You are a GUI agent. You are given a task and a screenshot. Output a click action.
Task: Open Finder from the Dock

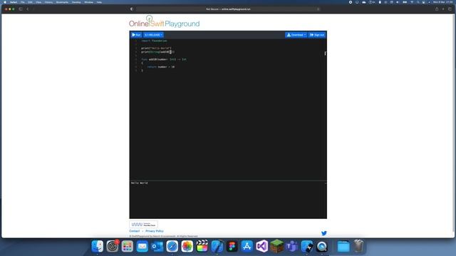pyautogui.click(x=98, y=247)
